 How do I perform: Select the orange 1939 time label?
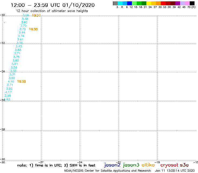pyautogui.click(x=21, y=81)
